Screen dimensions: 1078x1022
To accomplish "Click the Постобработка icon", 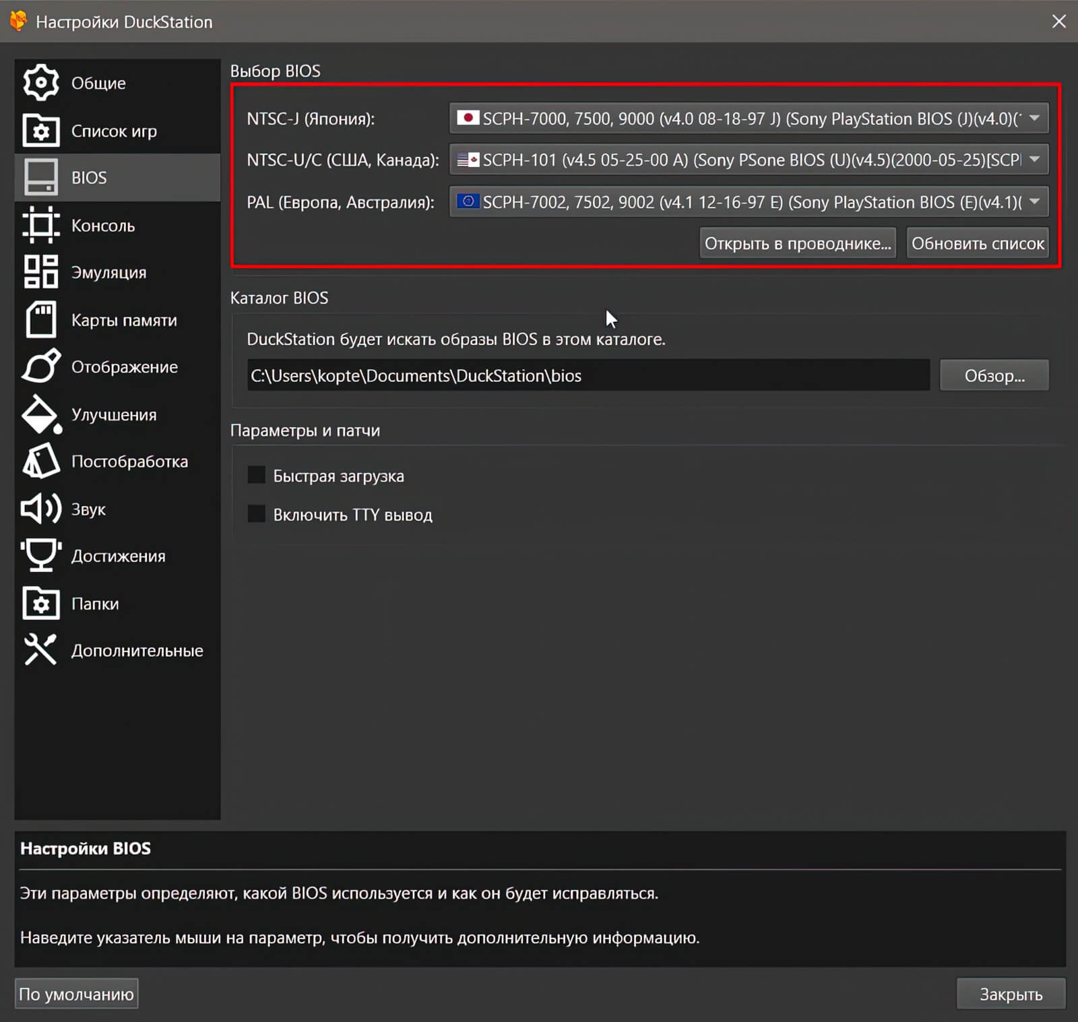I will (x=41, y=461).
